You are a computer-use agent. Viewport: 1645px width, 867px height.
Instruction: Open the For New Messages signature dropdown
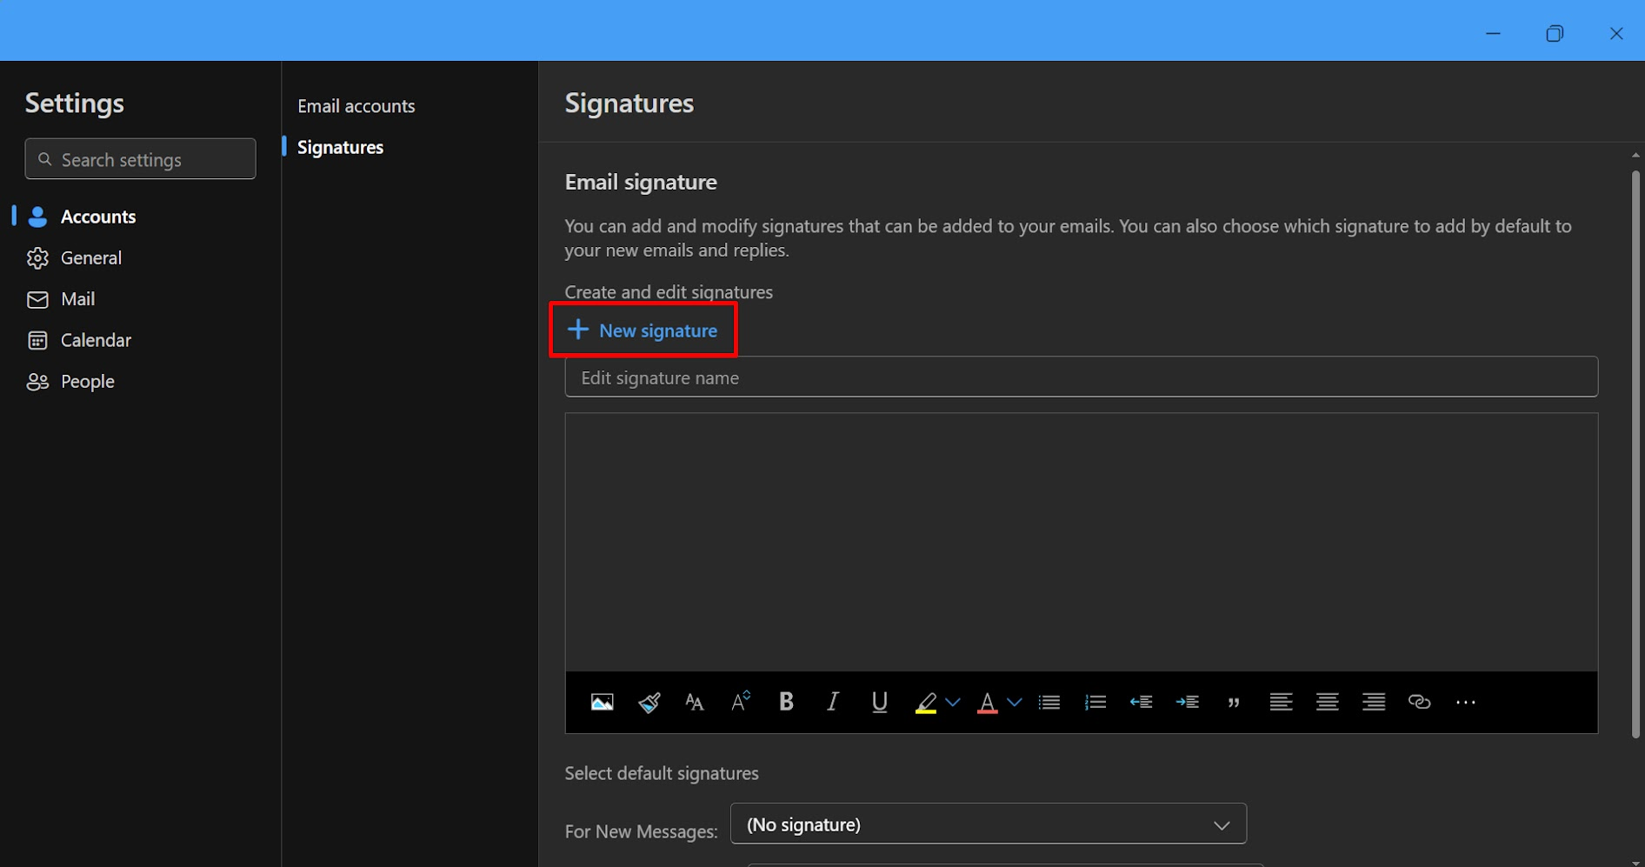click(988, 824)
